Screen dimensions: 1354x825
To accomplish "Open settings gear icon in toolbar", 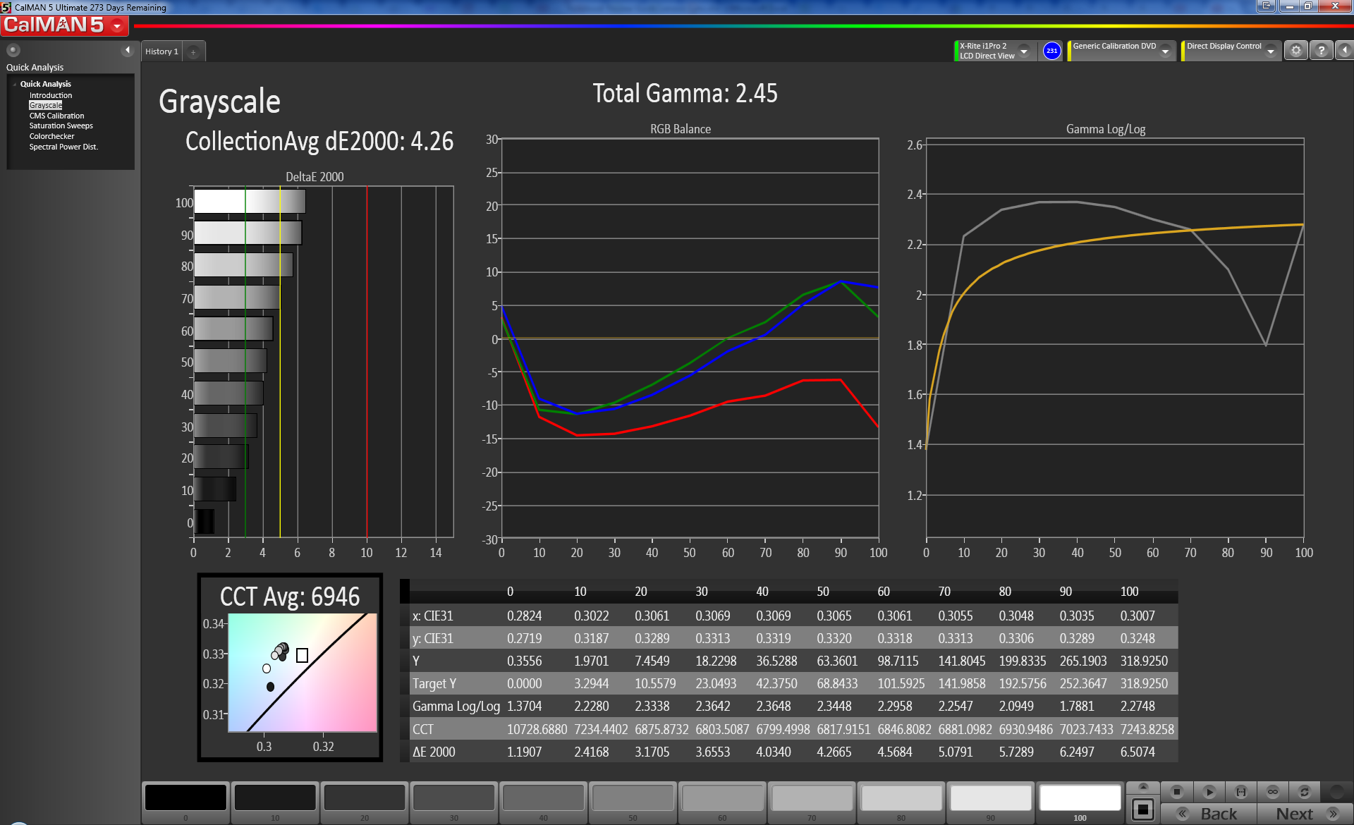I will (1295, 51).
